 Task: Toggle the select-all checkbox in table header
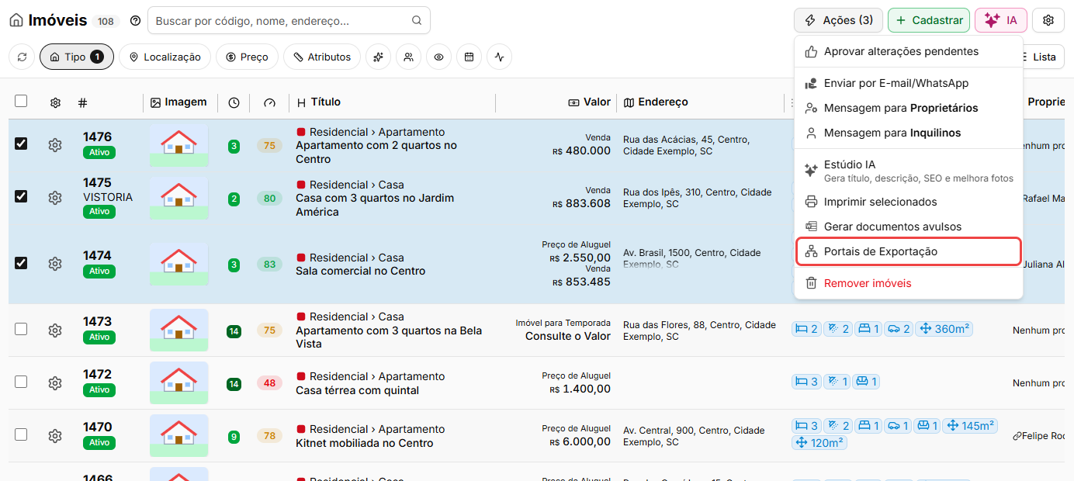[21, 101]
